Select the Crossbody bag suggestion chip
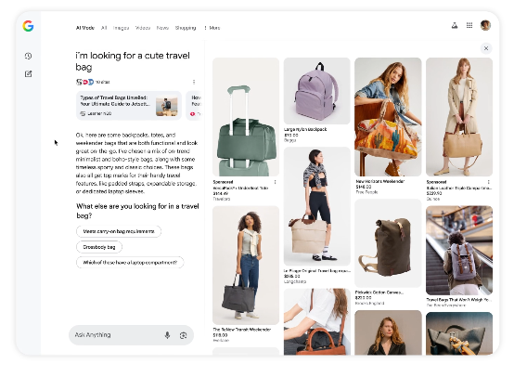 coord(99,247)
